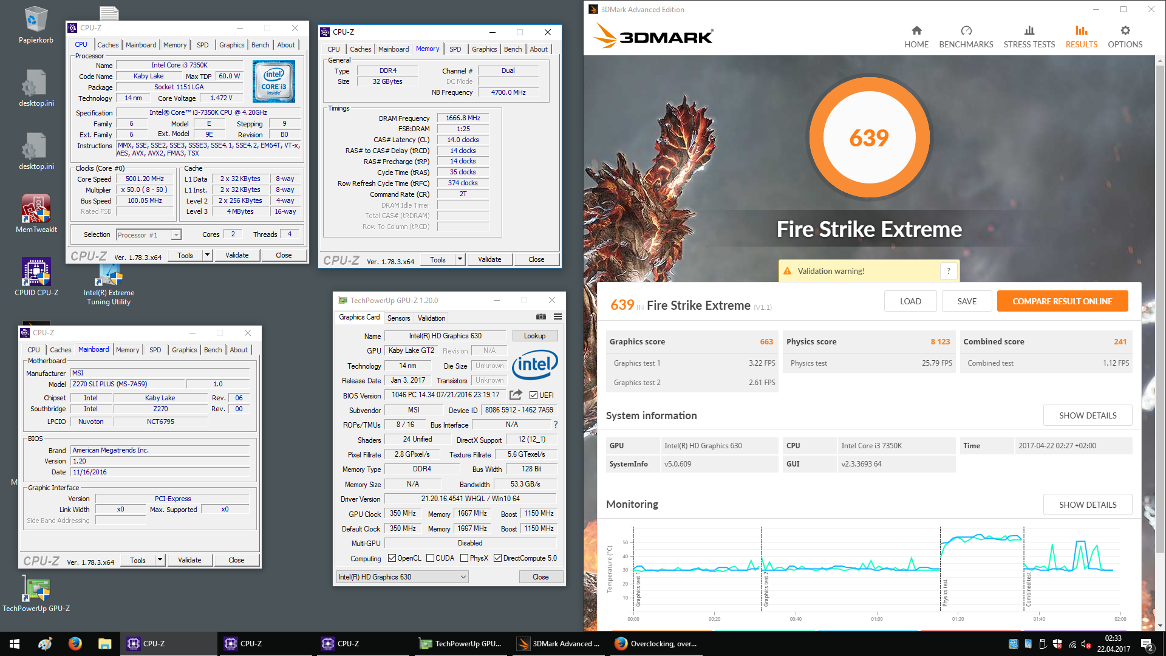This screenshot has height=656, width=1166.
Task: Open 3DMark STRESS TESTS section
Action: coord(1029,36)
